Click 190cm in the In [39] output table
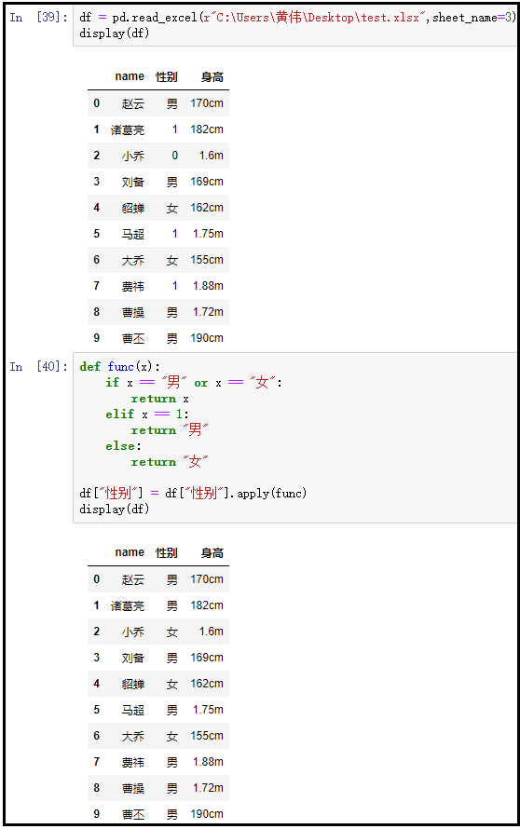 [x=207, y=338]
